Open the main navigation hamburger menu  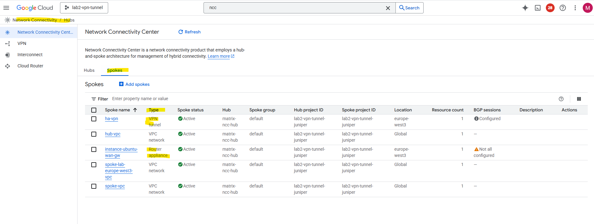click(x=6, y=8)
